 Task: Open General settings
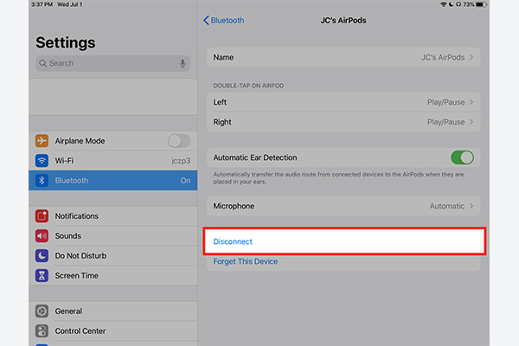[x=112, y=311]
